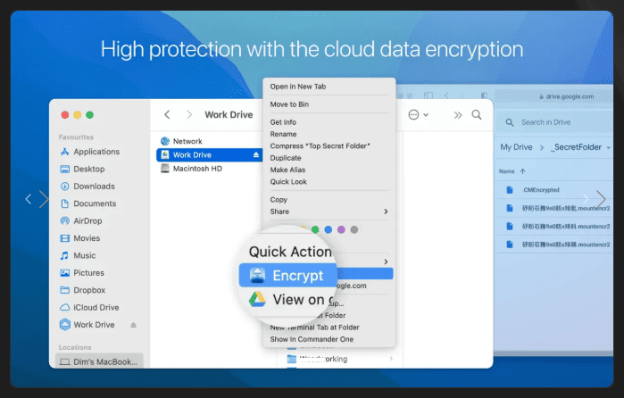The height and width of the screenshot is (398, 624).
Task: Go forward in Finder toolbar
Action: point(189,115)
